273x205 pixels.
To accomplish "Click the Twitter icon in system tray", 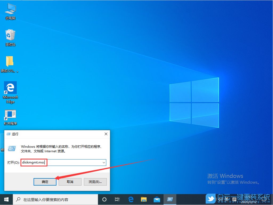I will pyautogui.click(x=211, y=199).
